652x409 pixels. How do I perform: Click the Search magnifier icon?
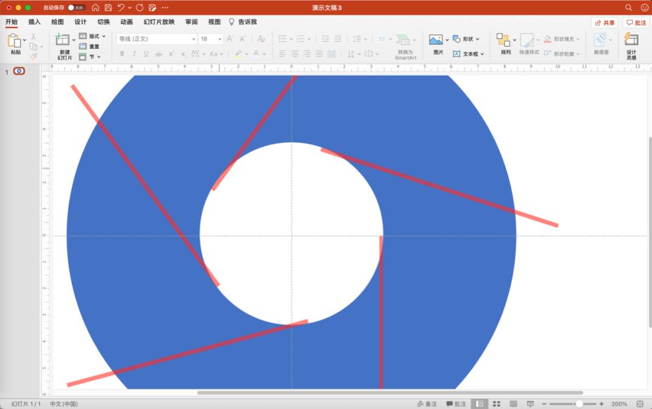(x=628, y=8)
